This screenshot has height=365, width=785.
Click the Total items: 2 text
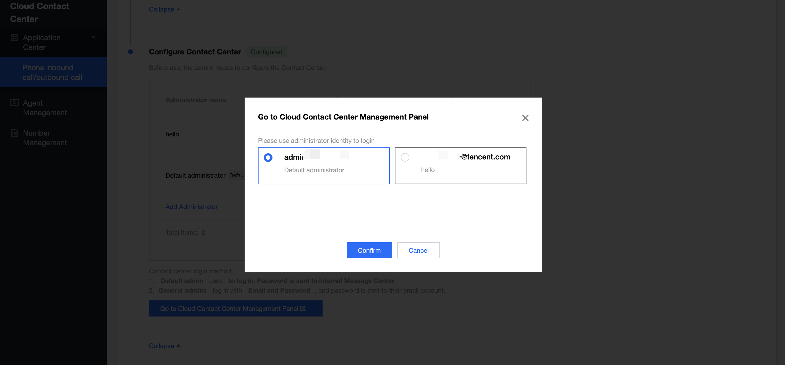click(x=185, y=232)
